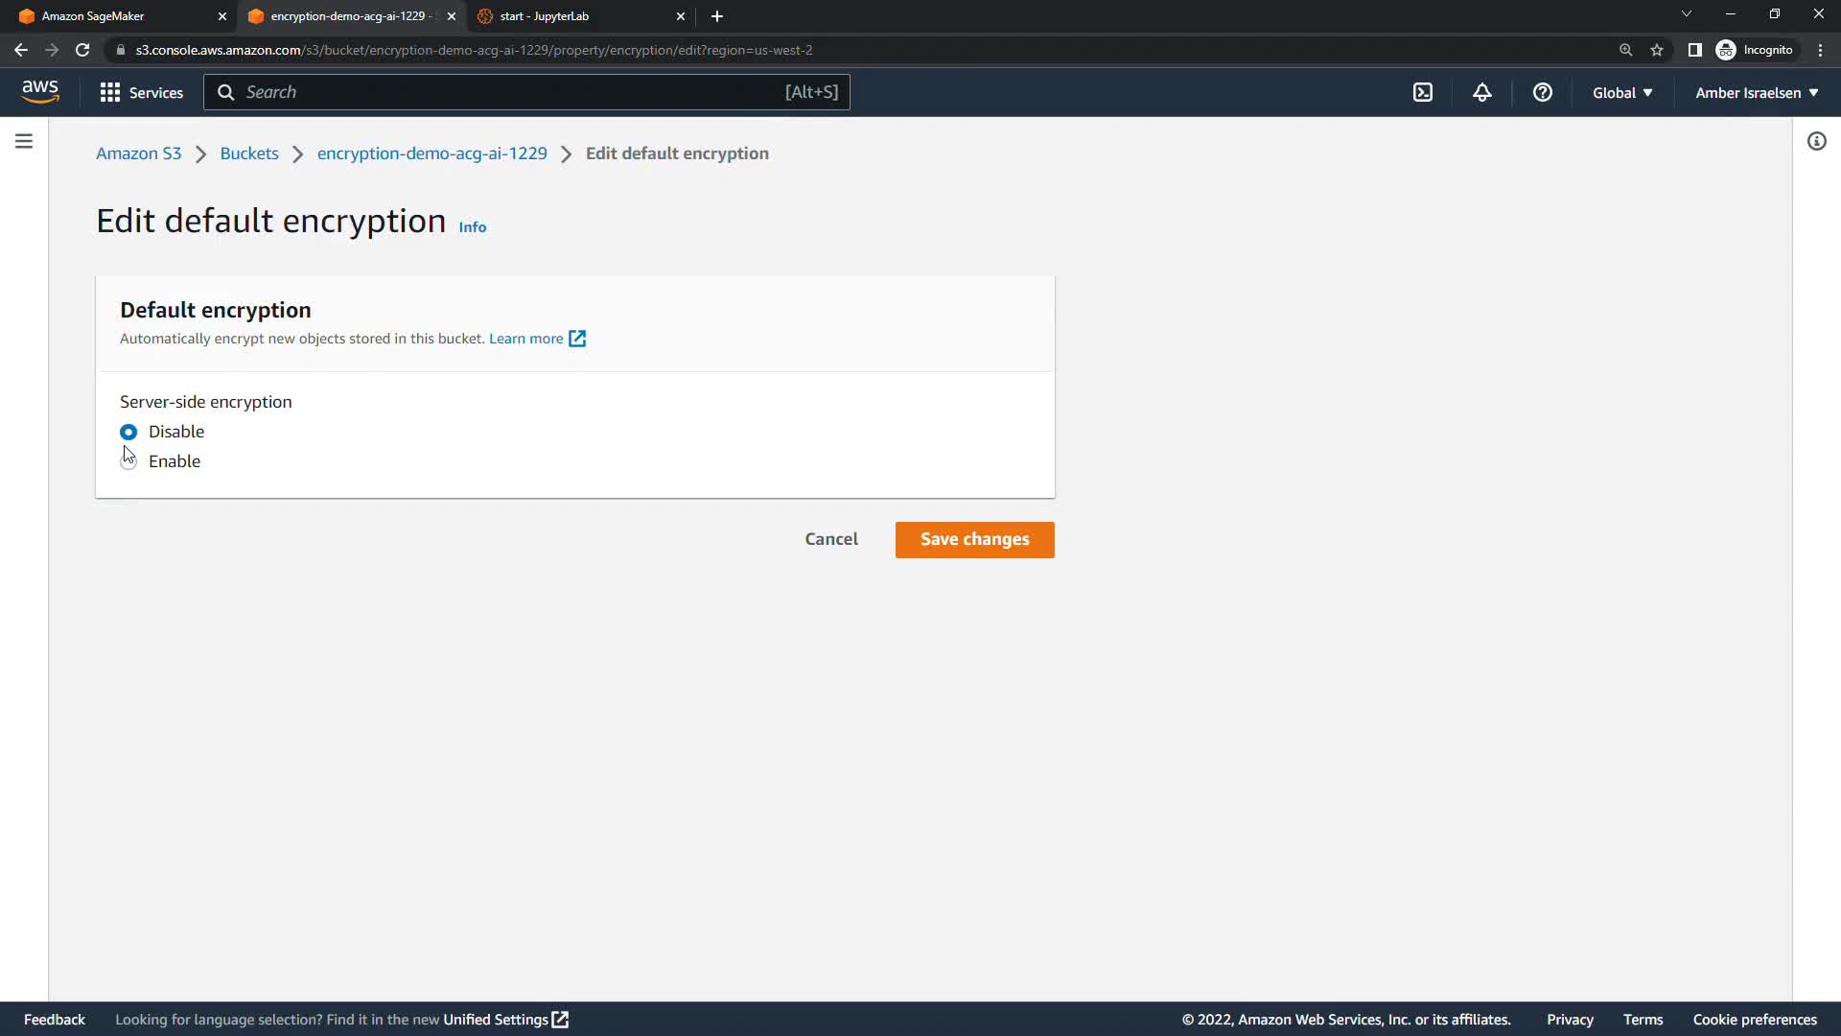Viewport: 1841px width, 1036px height.
Task: Select the Enable encryption radio button
Action: coord(128,461)
